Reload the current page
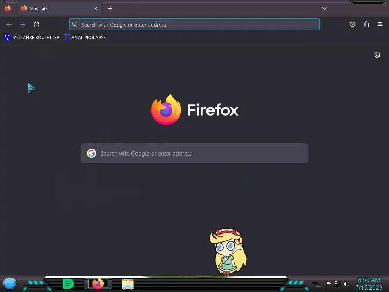The image size is (389, 292). [x=36, y=25]
